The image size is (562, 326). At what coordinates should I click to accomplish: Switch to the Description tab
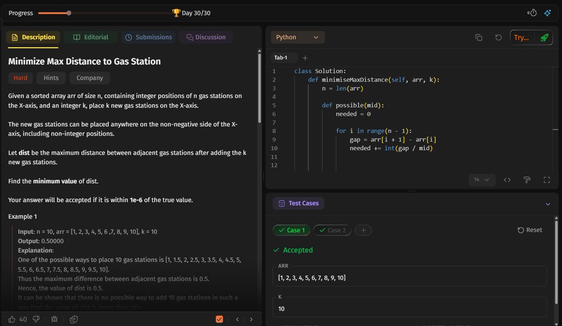34,37
